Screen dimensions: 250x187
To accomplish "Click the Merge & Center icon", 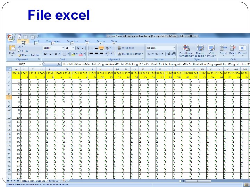I will pos(119,54).
